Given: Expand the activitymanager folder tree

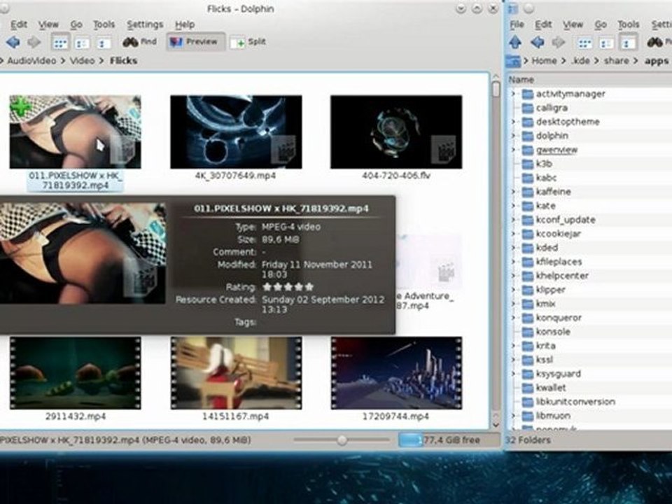Looking at the screenshot, I should (x=513, y=93).
